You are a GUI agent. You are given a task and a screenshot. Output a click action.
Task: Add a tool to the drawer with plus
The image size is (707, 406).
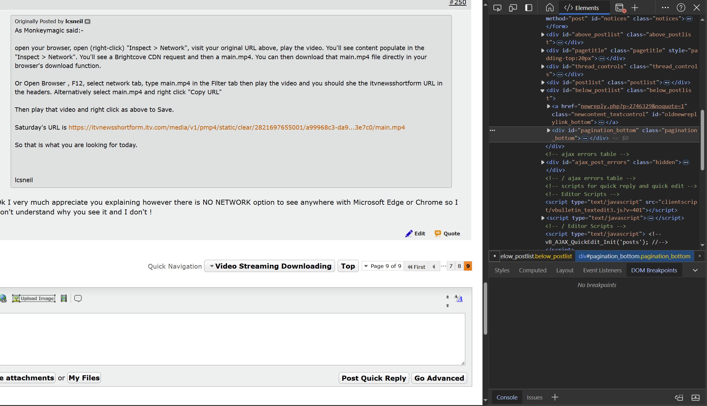click(555, 397)
